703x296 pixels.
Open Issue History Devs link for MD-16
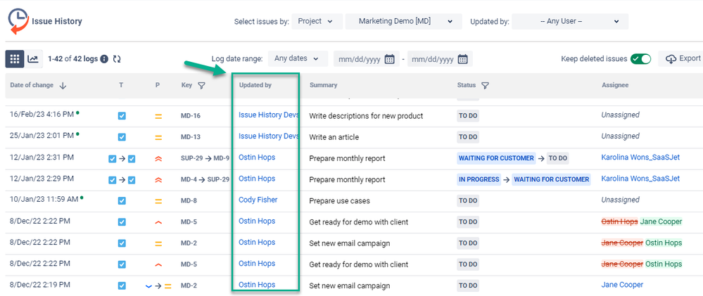click(x=269, y=115)
